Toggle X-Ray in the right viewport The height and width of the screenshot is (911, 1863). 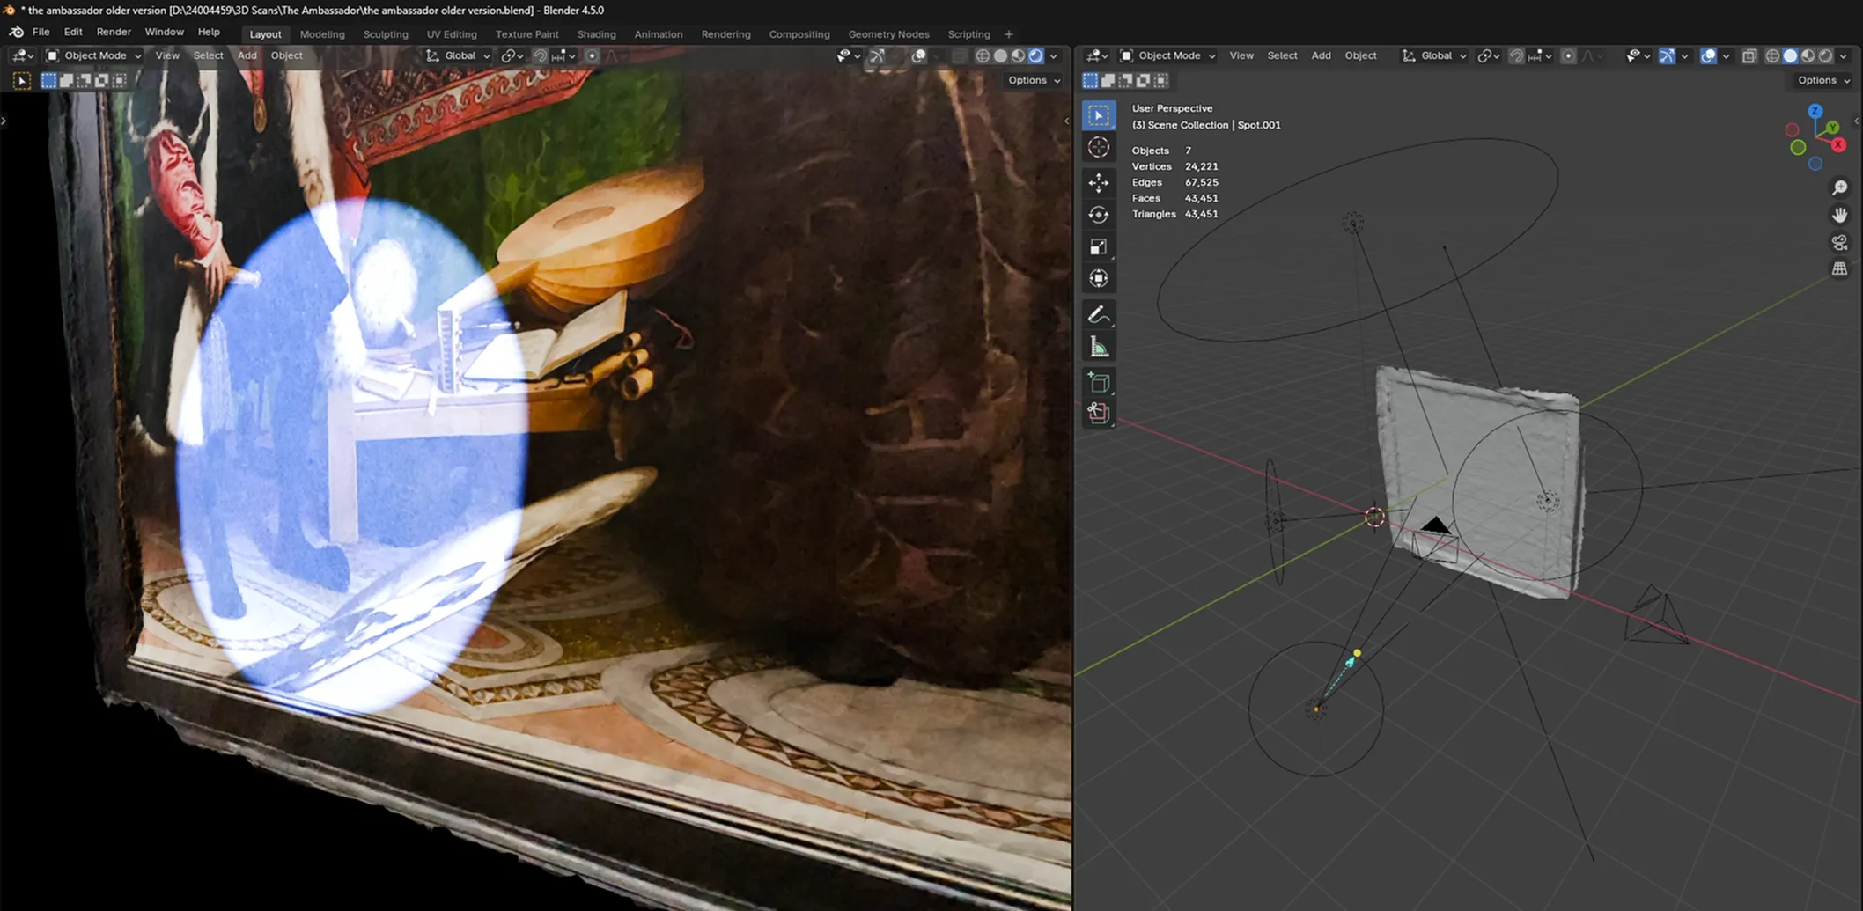pyautogui.click(x=1749, y=55)
